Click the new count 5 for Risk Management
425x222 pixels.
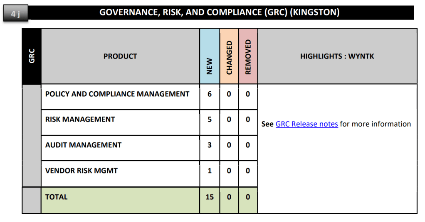click(x=210, y=120)
